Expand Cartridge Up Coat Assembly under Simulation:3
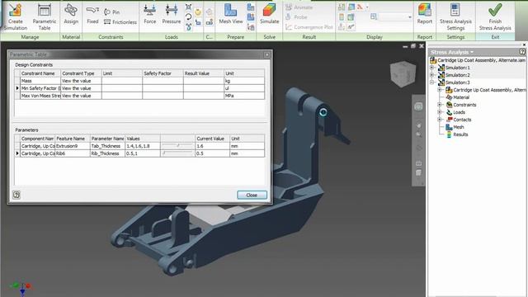 (440, 90)
